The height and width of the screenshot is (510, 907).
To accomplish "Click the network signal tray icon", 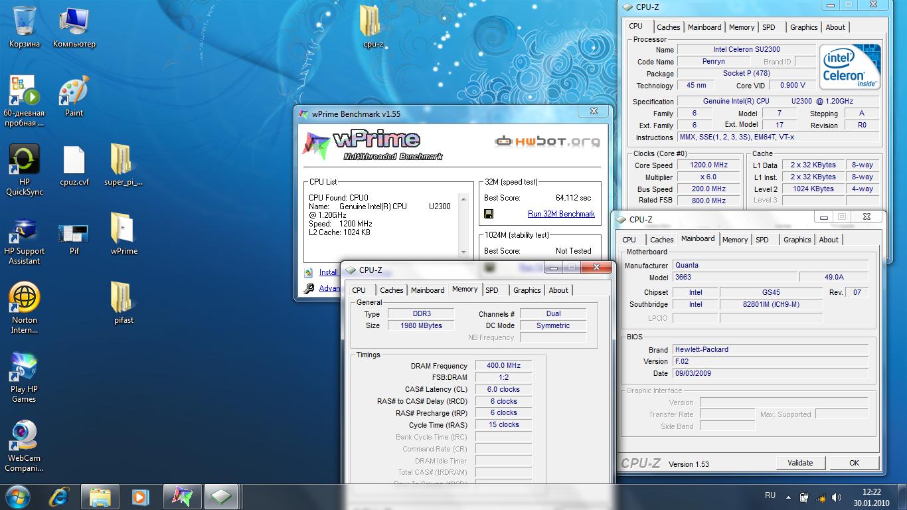I will [821, 497].
